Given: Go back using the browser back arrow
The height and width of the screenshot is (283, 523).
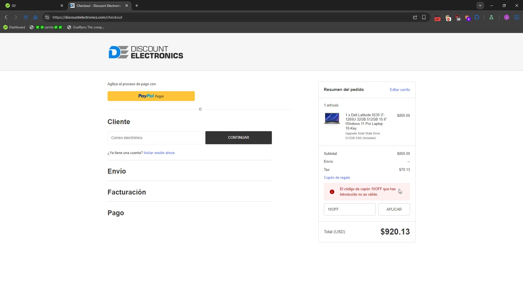Looking at the screenshot, I should 6,17.
